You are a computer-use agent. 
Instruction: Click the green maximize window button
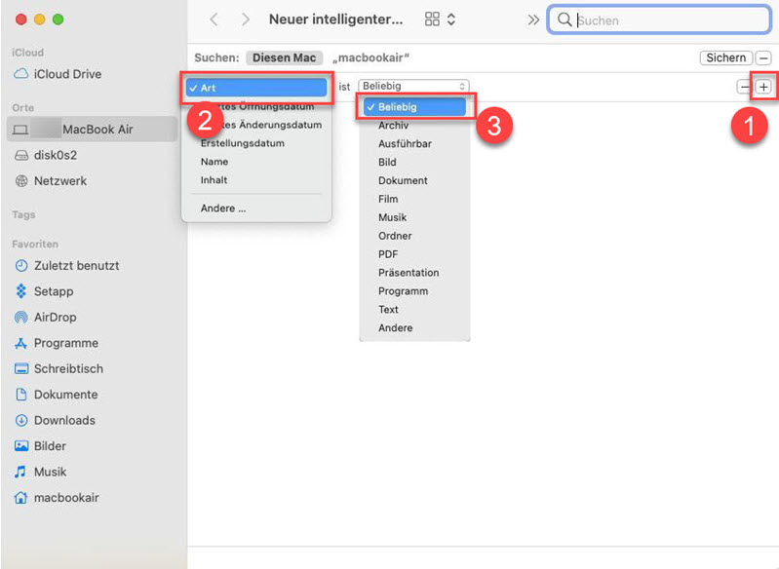(58, 19)
